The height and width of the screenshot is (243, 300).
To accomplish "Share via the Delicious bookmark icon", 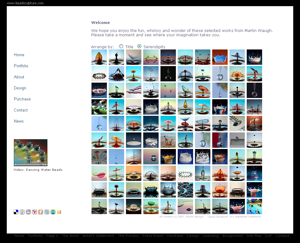I will point(16,212).
